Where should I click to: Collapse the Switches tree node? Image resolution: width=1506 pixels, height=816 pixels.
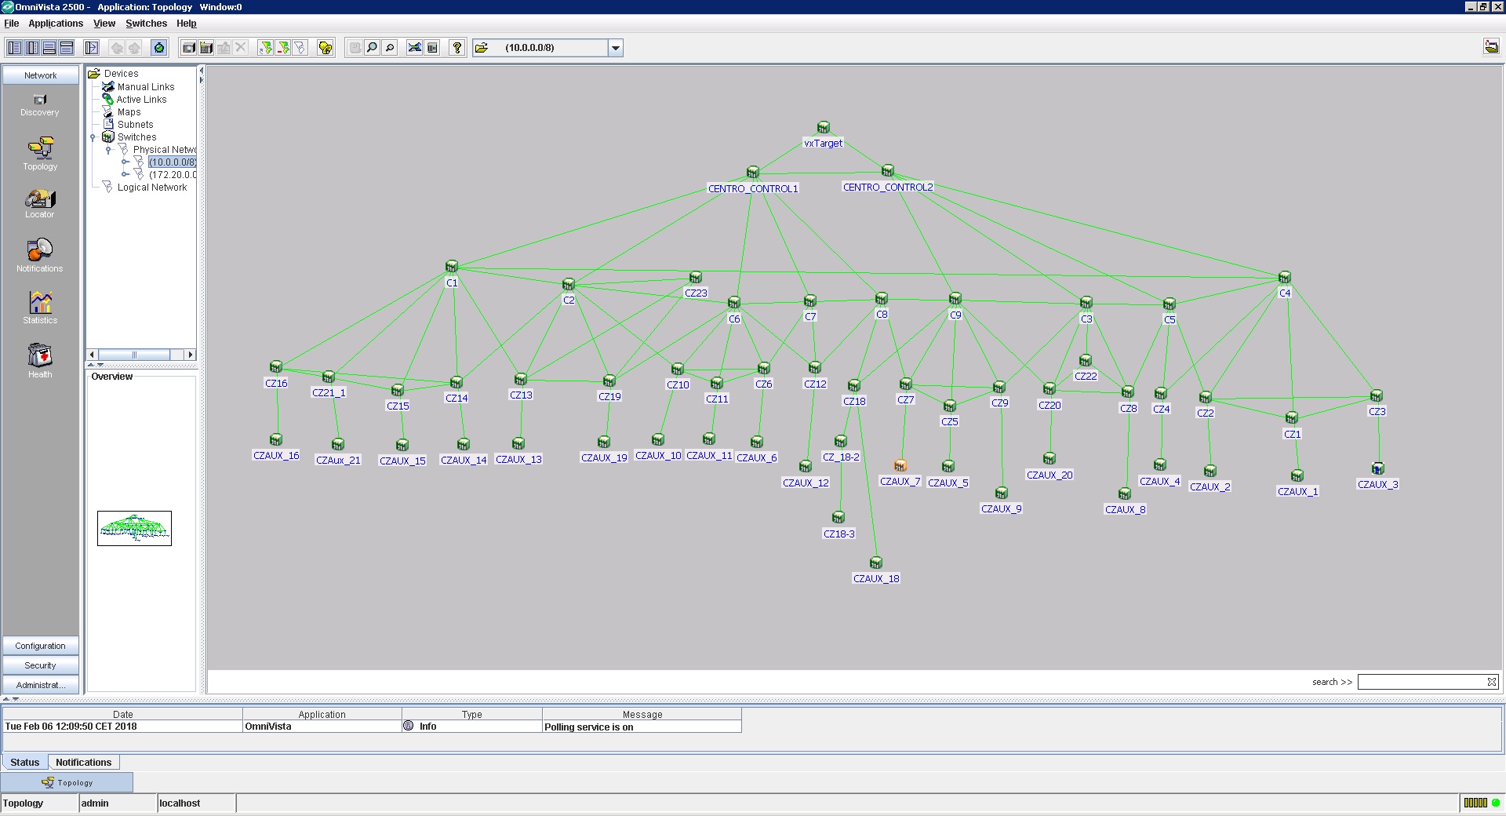93,137
